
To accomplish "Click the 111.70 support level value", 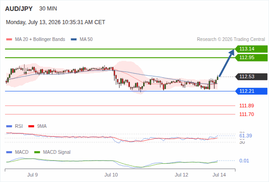I will [247, 114].
